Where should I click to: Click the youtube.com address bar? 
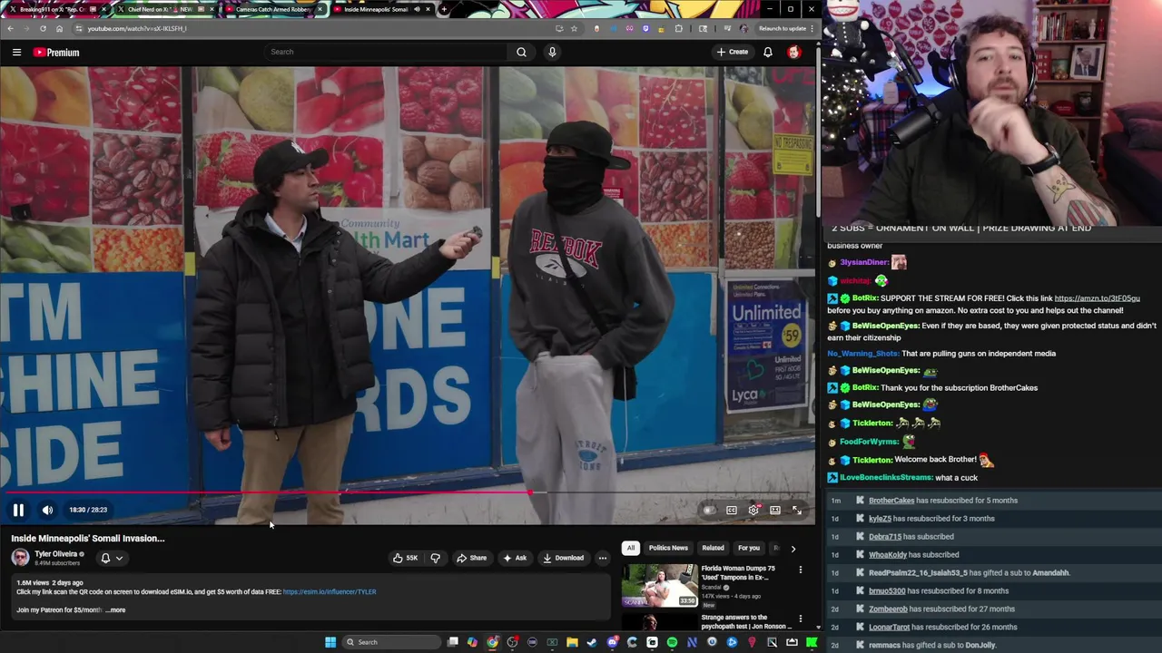tap(312, 28)
